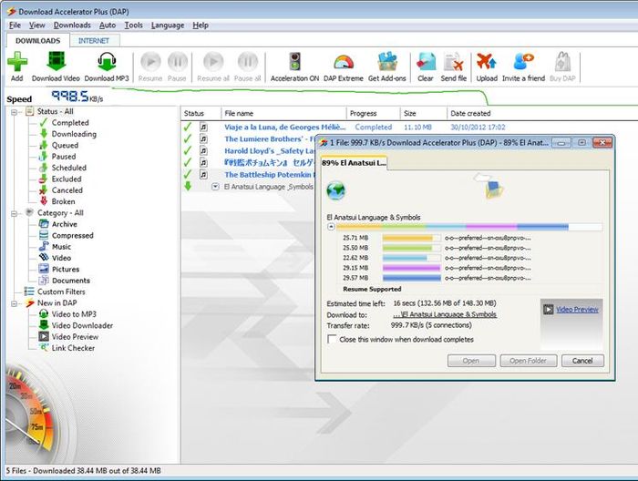Collapse the Category - All tree node
The width and height of the screenshot is (638, 481).
click(x=15, y=213)
